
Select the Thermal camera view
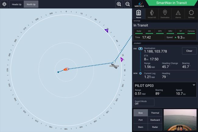point(155,113)
